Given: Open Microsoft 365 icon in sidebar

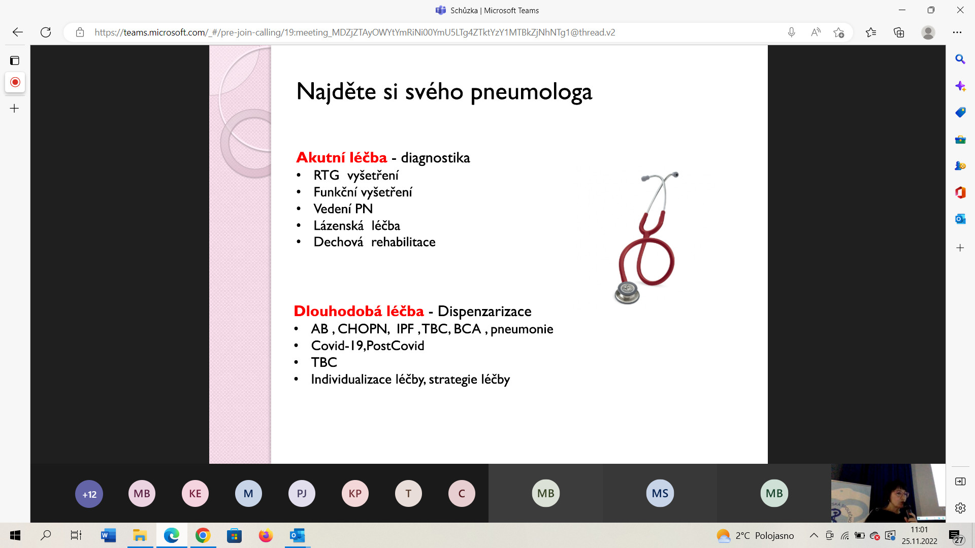Looking at the screenshot, I should point(960,192).
